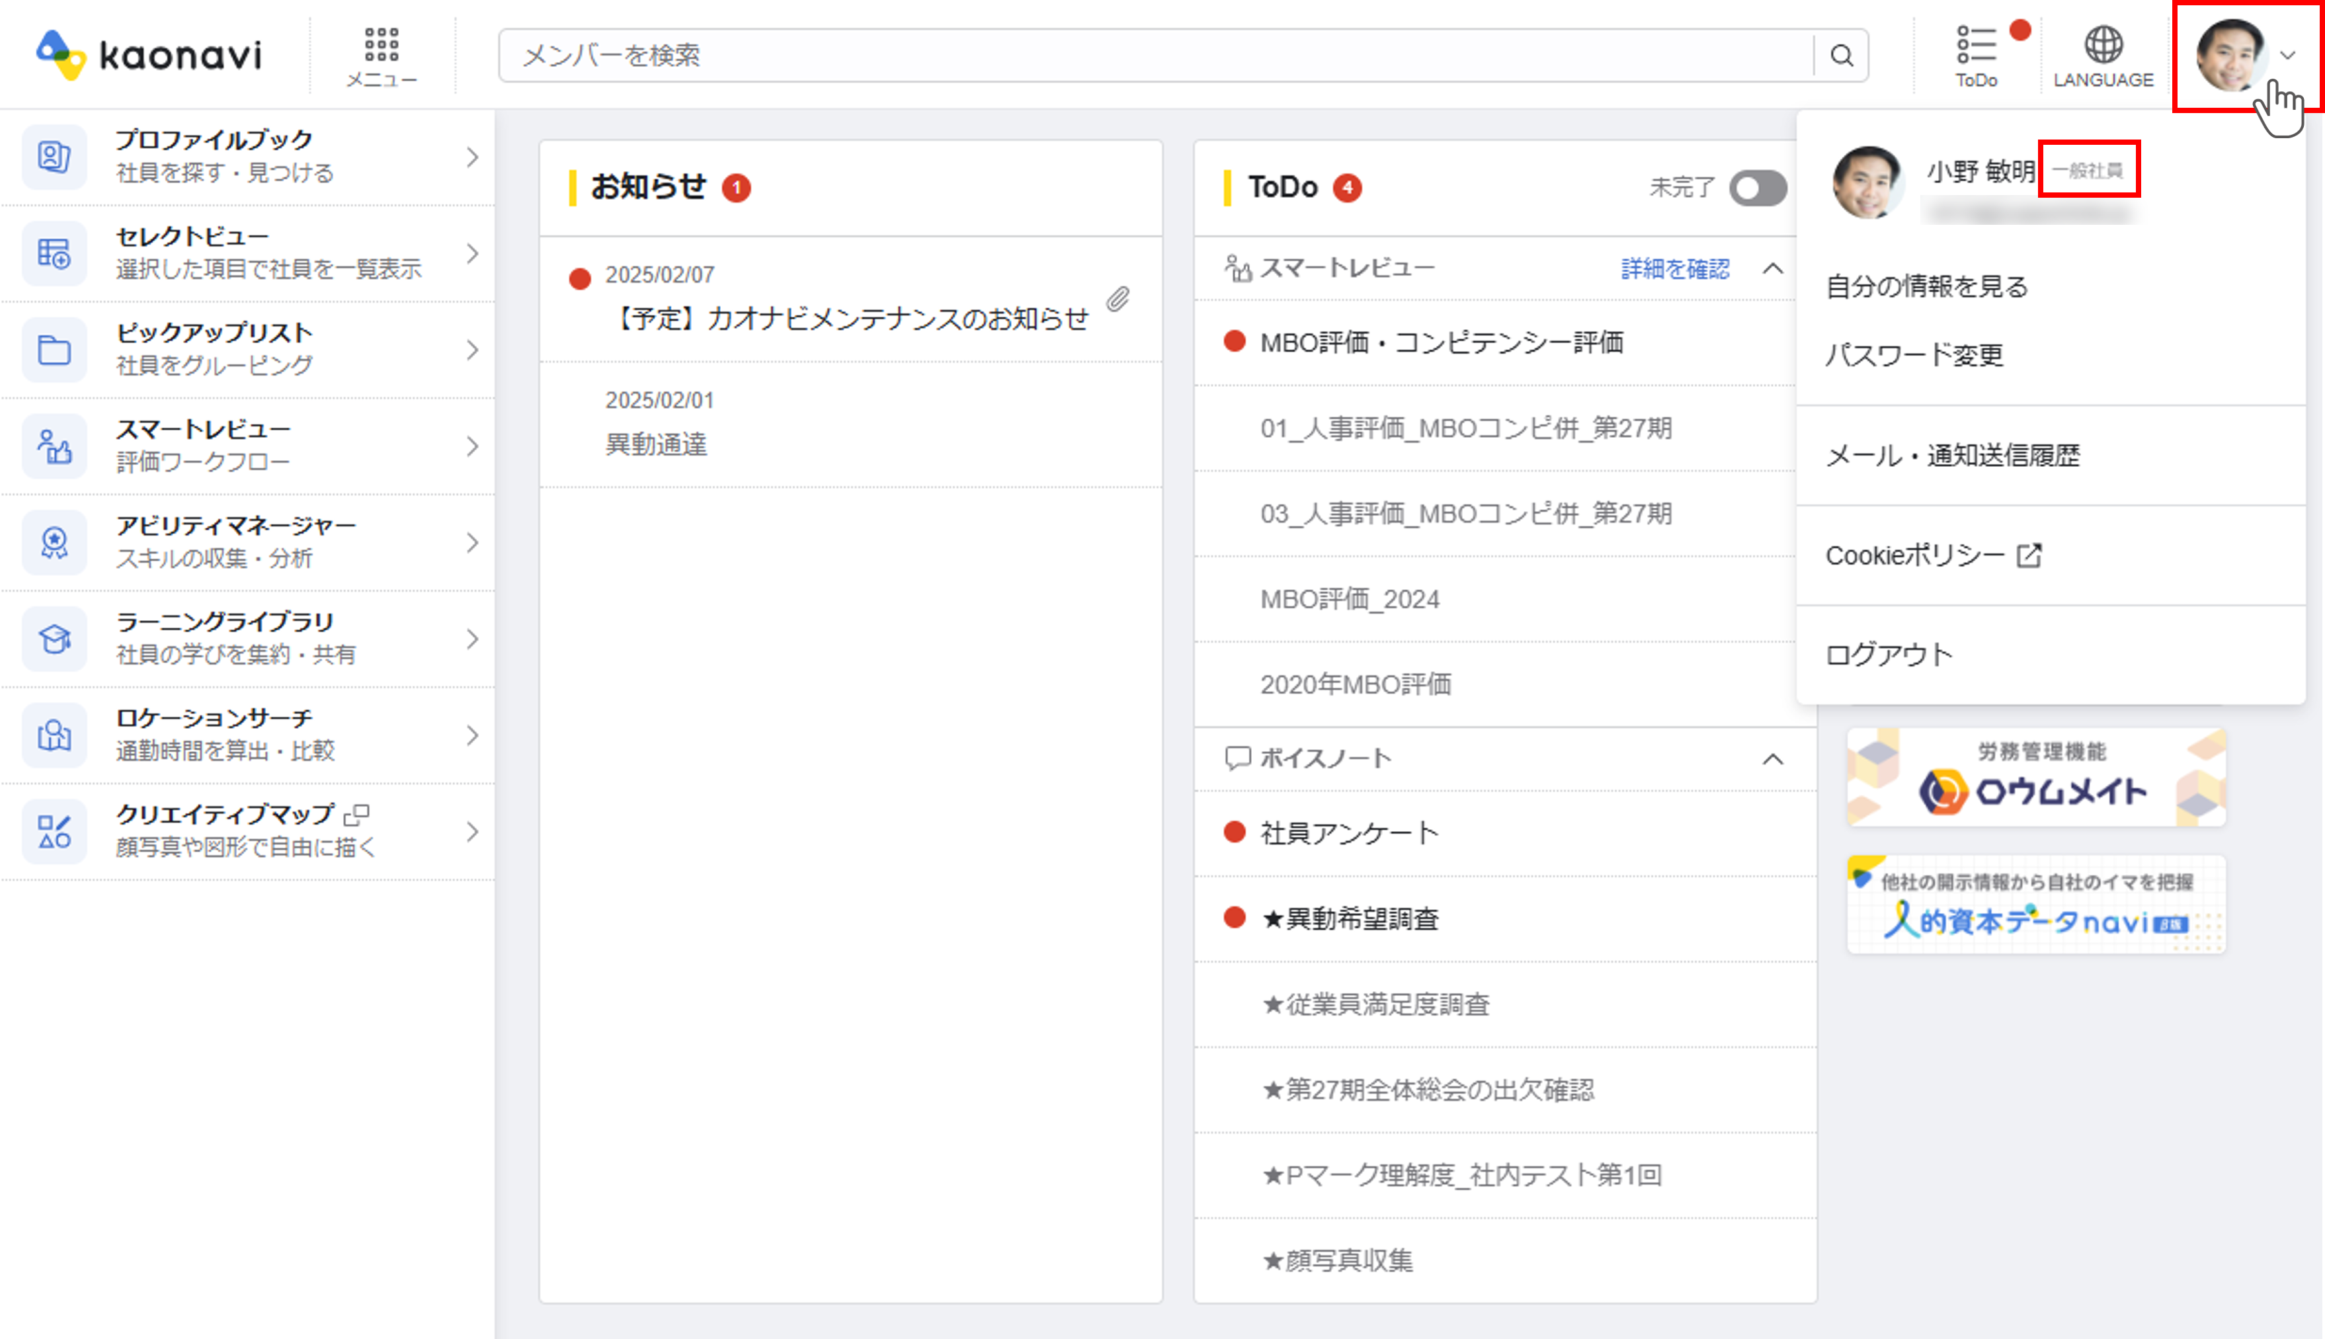
Task: Open the user avatar dropdown arrow
Action: (2287, 56)
